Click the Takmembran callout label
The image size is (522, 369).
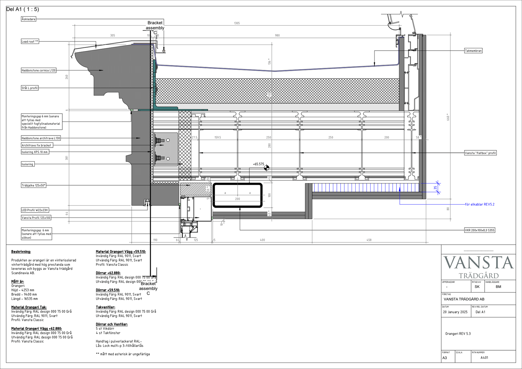click(473, 51)
